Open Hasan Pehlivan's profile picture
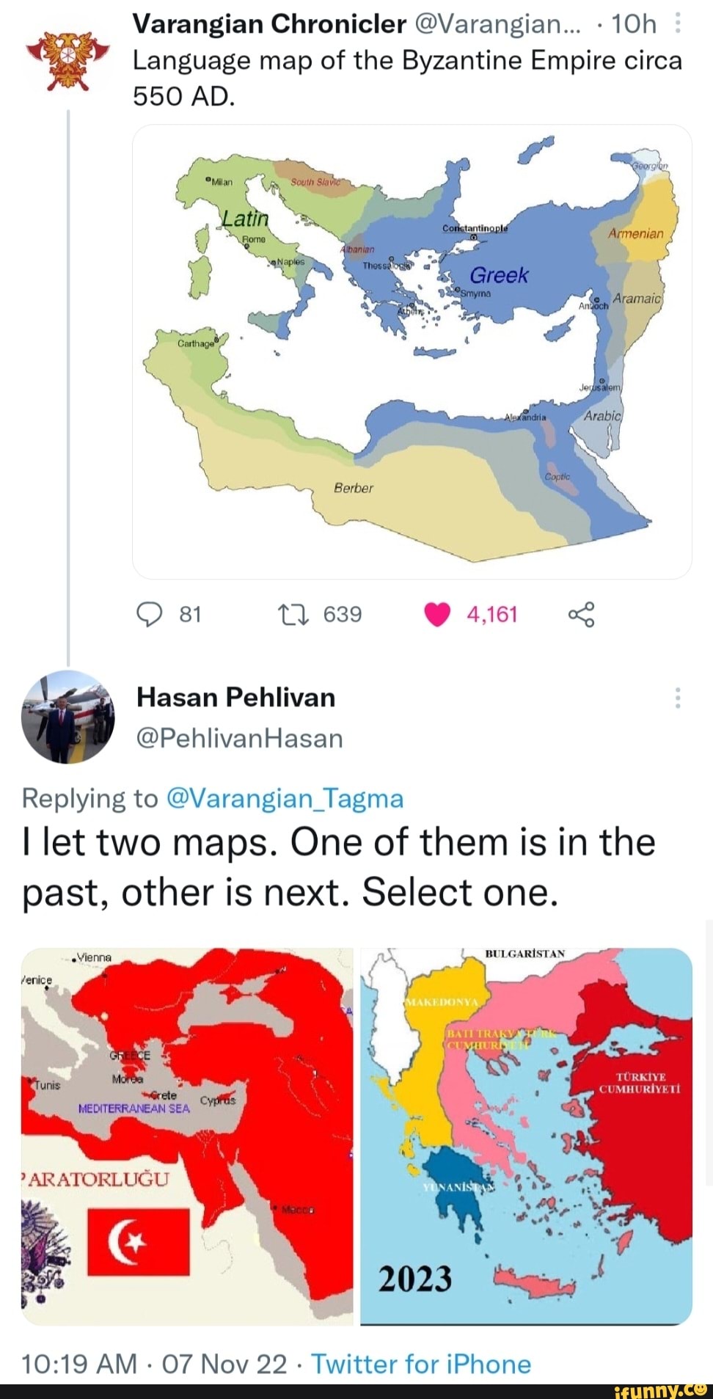Image resolution: width=713 pixels, height=1399 pixels. (x=68, y=717)
